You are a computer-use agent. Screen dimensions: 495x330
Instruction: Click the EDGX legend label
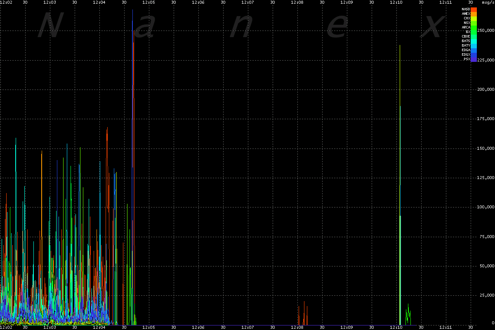click(x=466, y=54)
